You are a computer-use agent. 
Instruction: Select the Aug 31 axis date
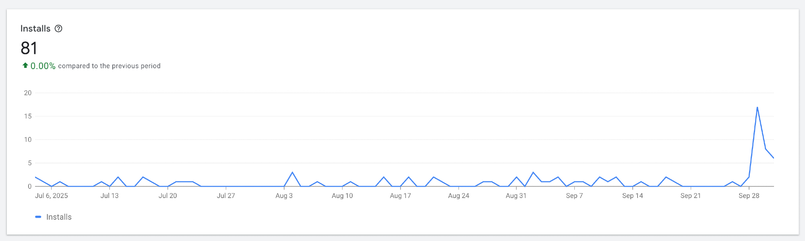click(516, 196)
